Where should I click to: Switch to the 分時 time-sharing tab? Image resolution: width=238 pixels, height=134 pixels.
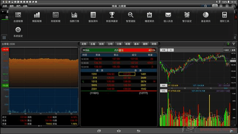click(110, 44)
